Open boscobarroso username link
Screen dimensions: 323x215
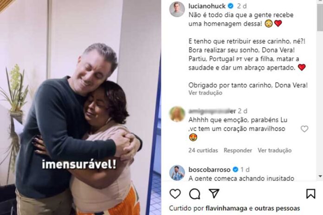pyautogui.click(x=209, y=170)
